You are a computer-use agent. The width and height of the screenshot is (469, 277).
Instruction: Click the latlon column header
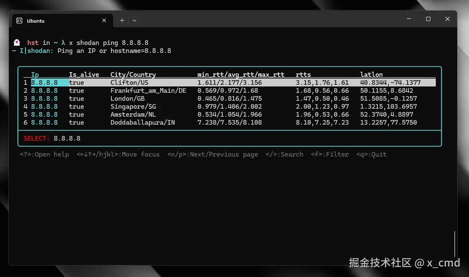(372, 74)
